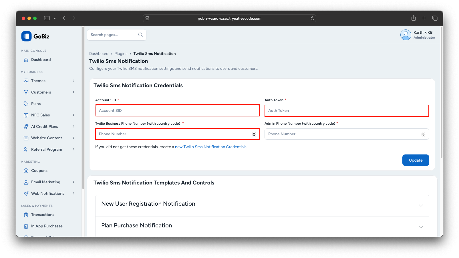
Task: Open Dashboard home icon in sidebar
Action: tap(26, 60)
